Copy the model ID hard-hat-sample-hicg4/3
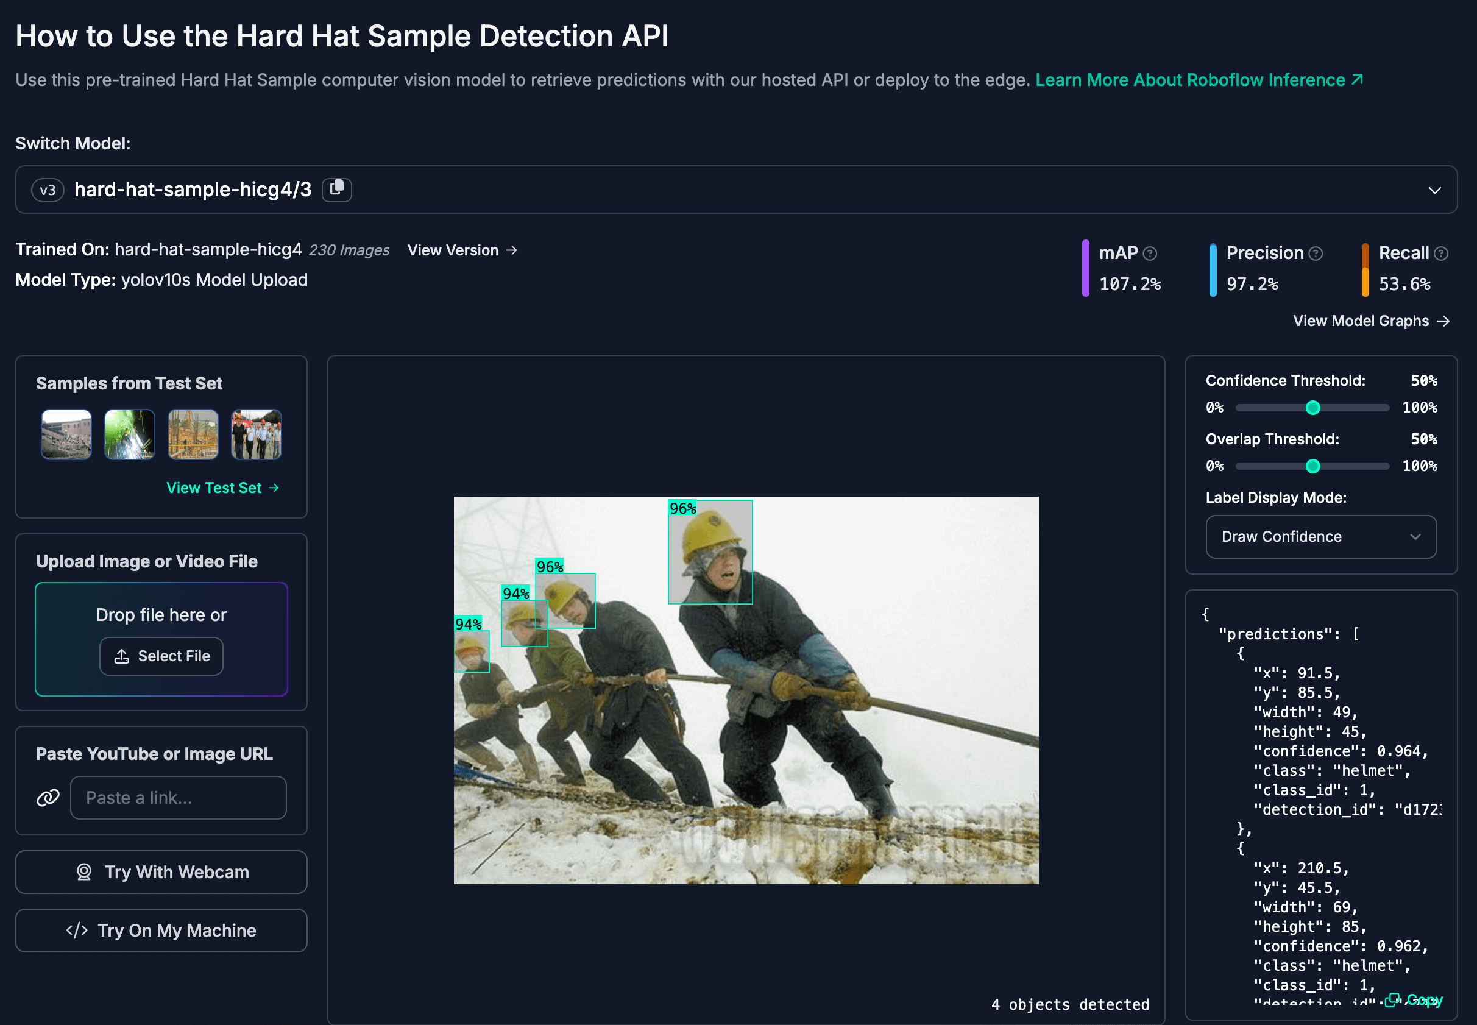Screen dimensions: 1477x1025 (336, 190)
